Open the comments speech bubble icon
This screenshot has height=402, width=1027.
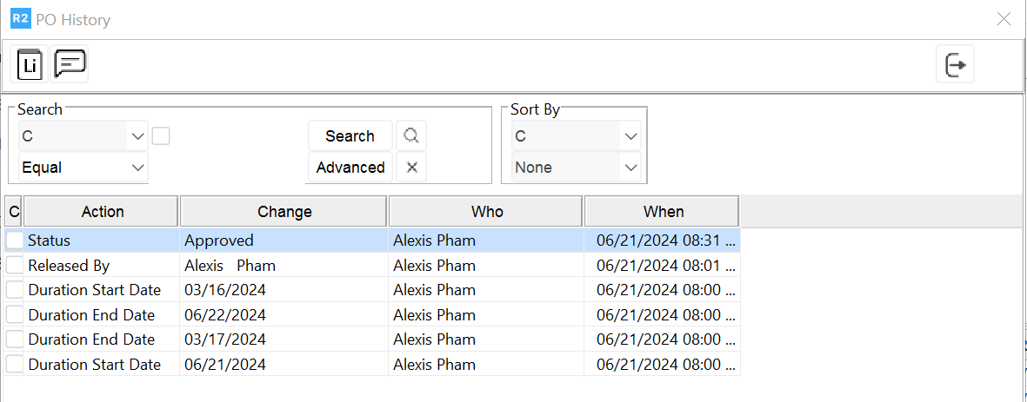point(70,63)
